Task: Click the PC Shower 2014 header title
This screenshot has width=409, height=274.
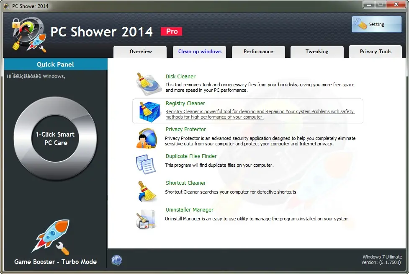Action: 101,32
